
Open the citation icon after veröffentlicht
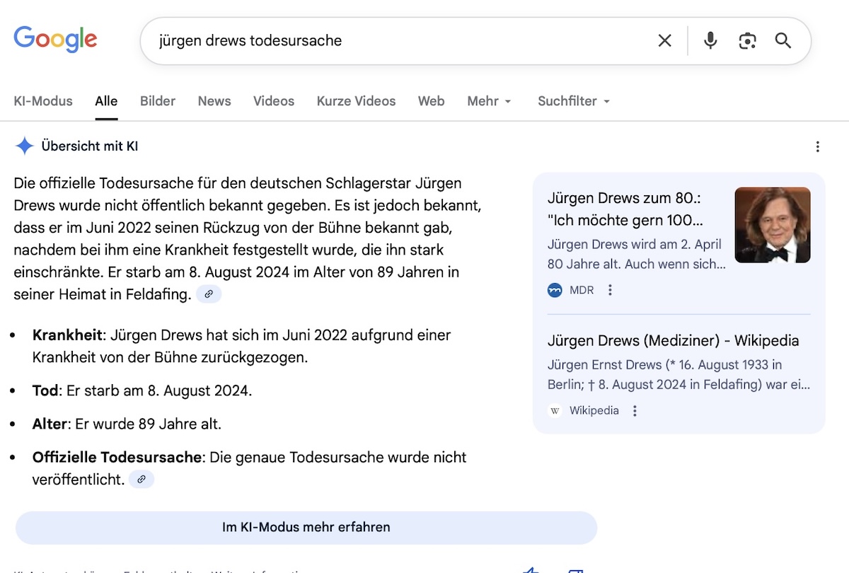141,479
